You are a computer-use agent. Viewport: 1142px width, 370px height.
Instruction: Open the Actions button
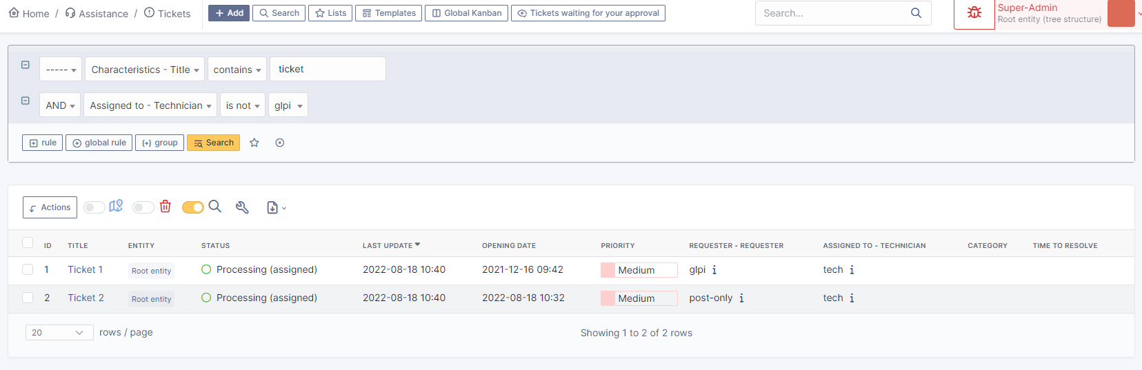50,207
